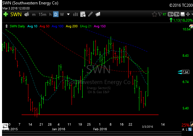Click the magenta Avg 150 indicator label
The image size is (193, 136).
coord(100,26)
